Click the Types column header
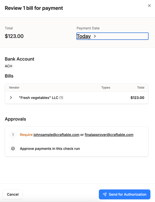 106,87
